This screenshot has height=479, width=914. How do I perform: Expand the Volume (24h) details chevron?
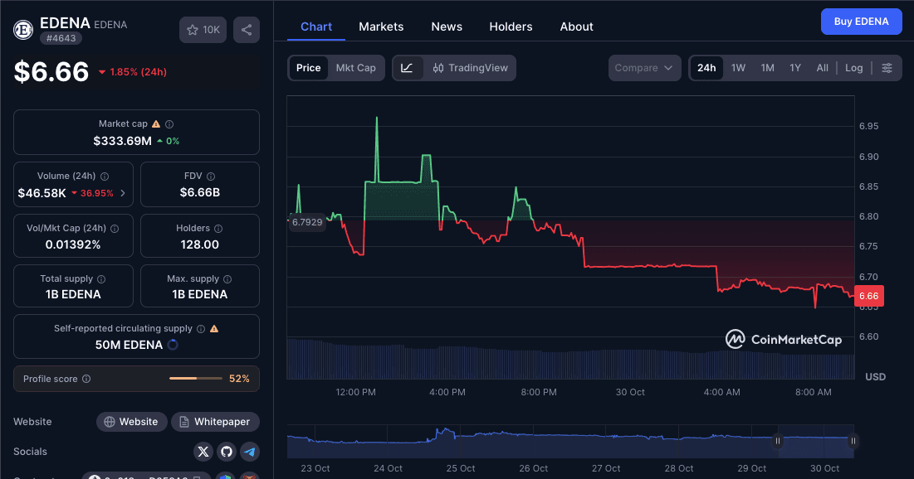pyautogui.click(x=123, y=191)
